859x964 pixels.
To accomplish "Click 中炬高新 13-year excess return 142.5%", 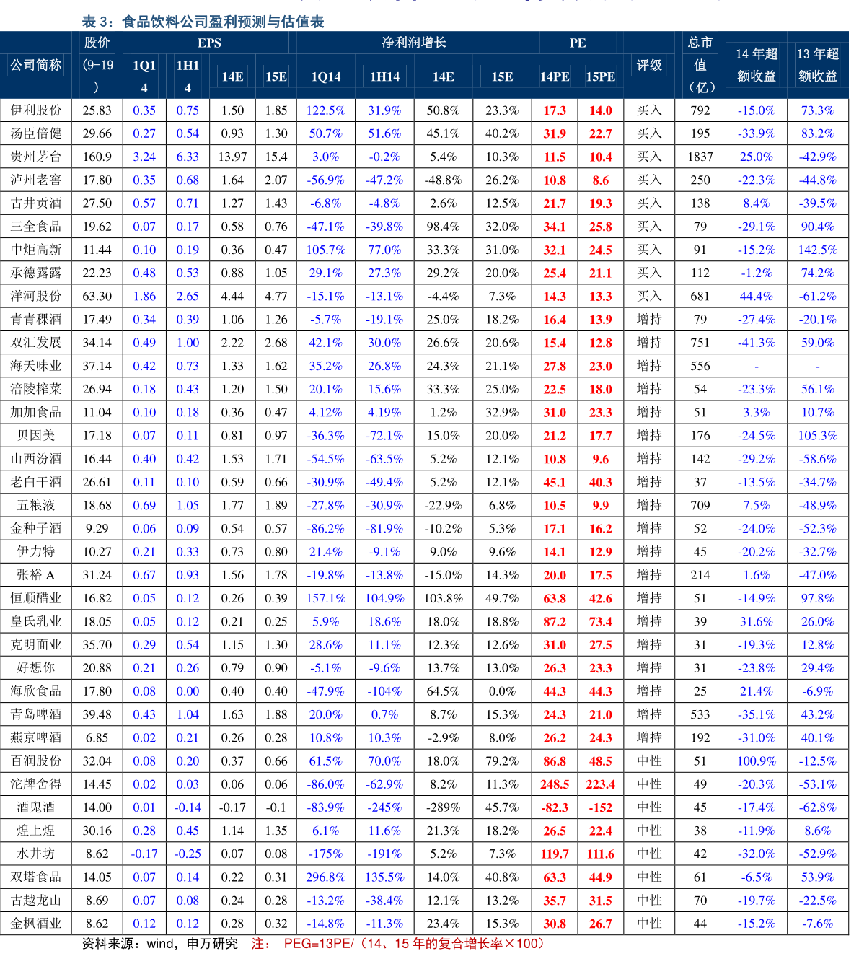I will tap(818, 250).
